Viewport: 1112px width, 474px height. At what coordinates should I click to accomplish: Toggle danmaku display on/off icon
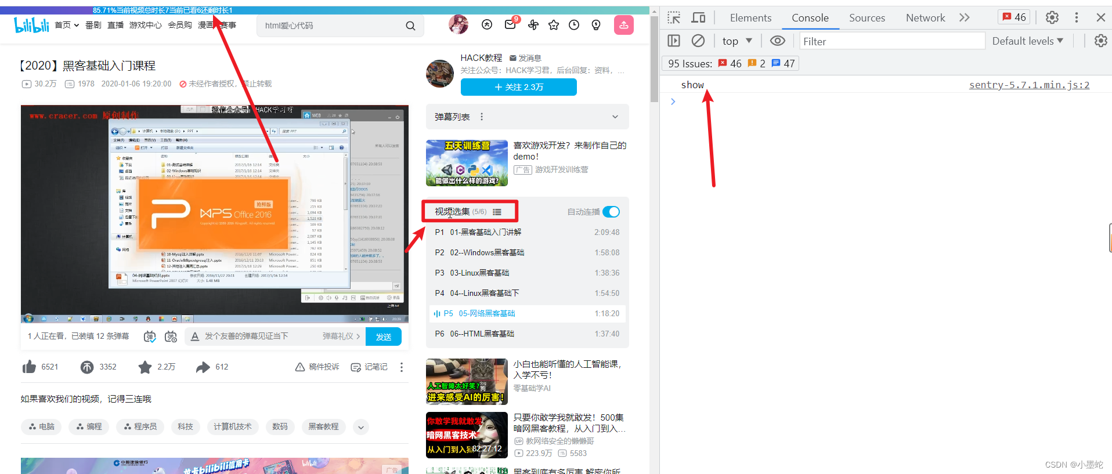point(150,336)
